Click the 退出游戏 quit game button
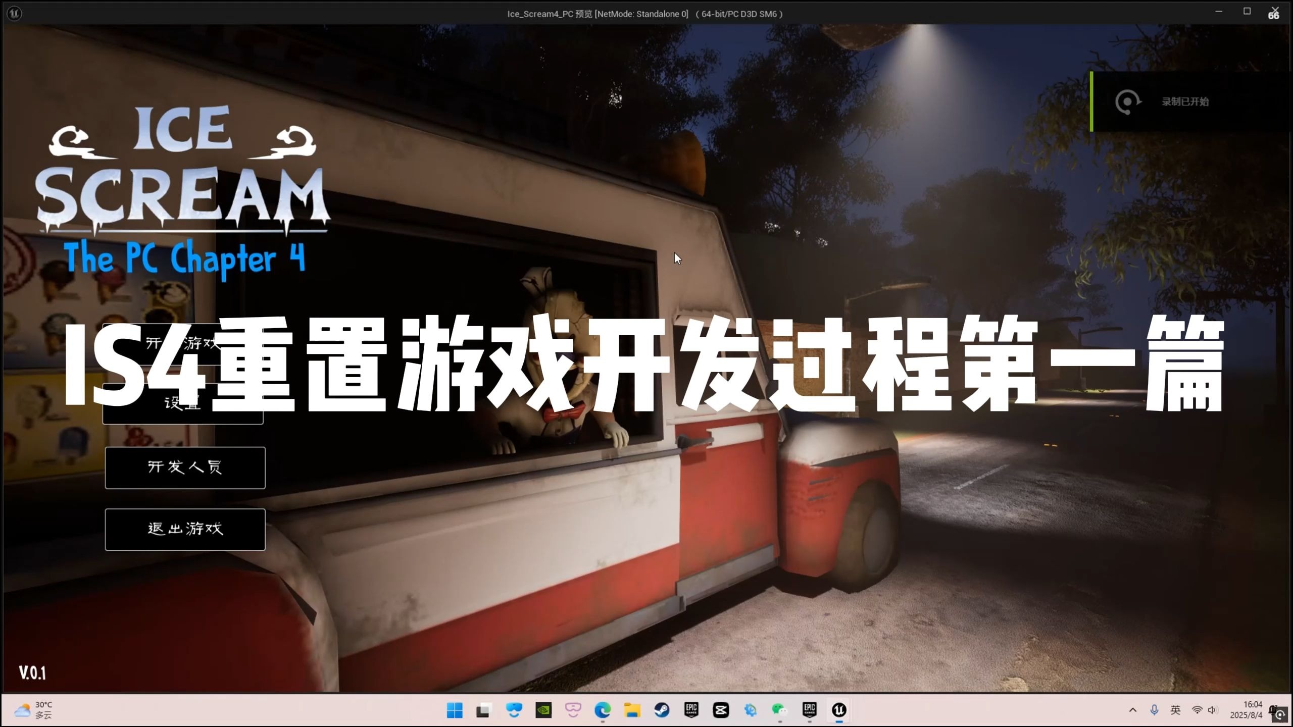 [x=185, y=529]
